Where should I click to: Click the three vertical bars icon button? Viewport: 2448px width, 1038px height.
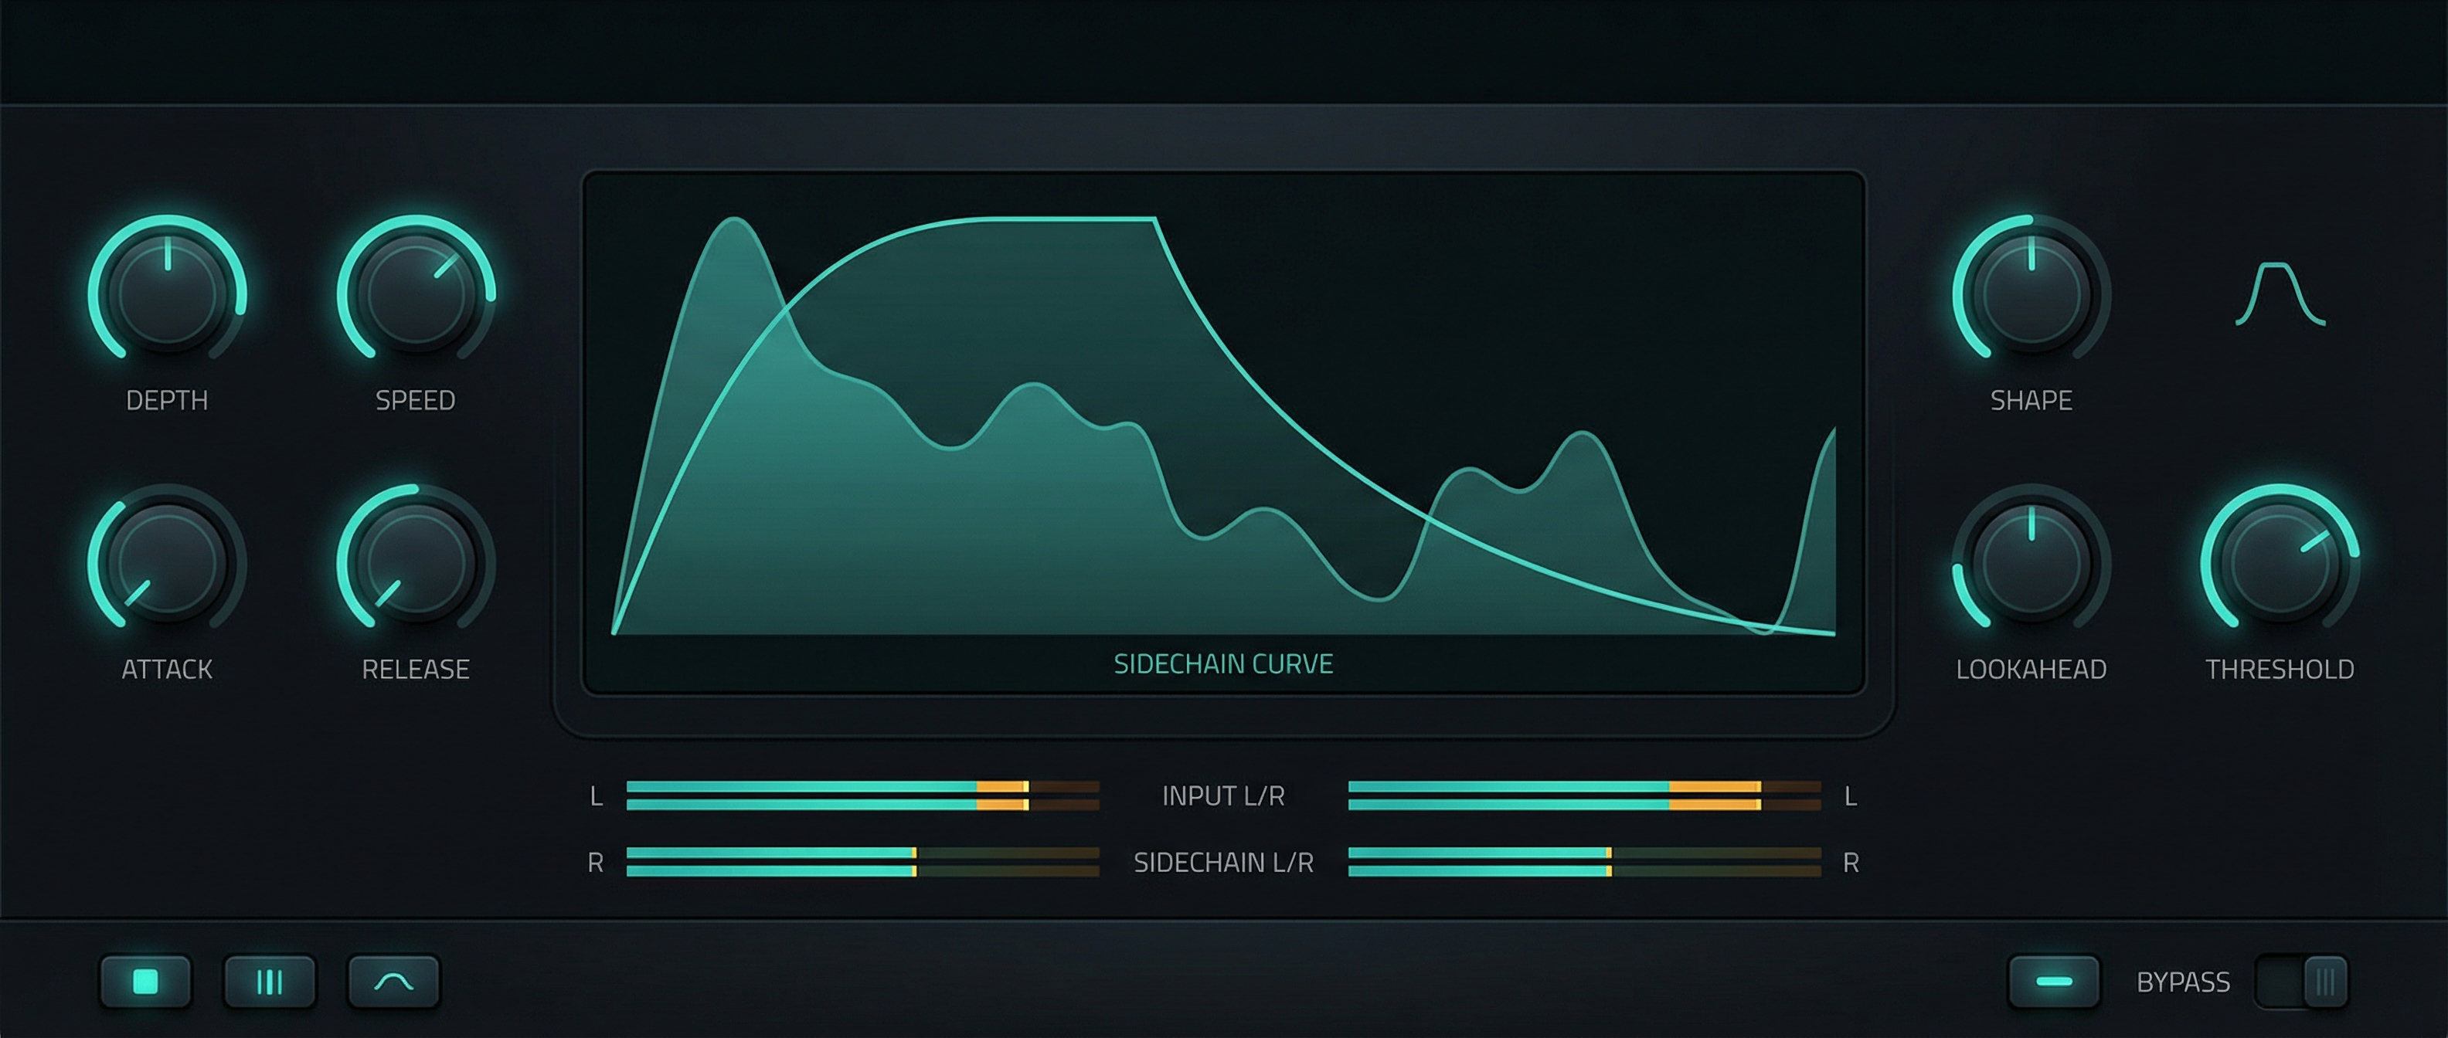point(270,981)
